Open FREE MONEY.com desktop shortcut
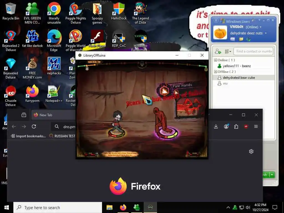The width and height of the screenshot is (284, 213). point(32,69)
